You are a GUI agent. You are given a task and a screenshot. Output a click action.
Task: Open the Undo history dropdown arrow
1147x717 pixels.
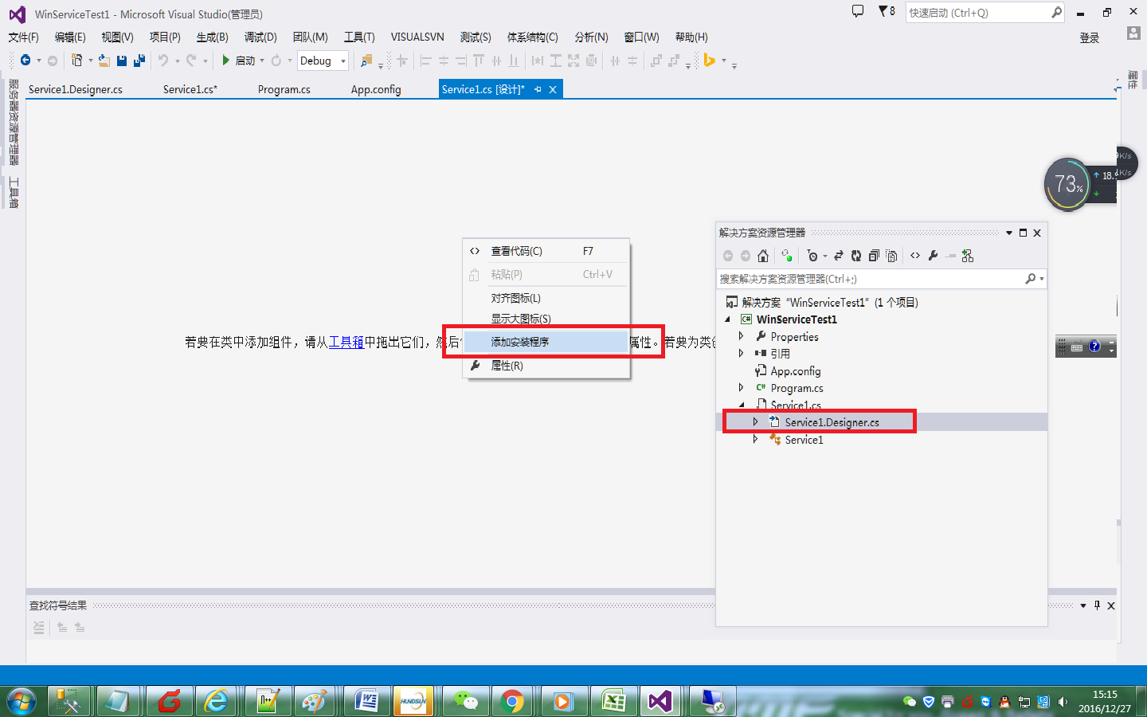177,61
